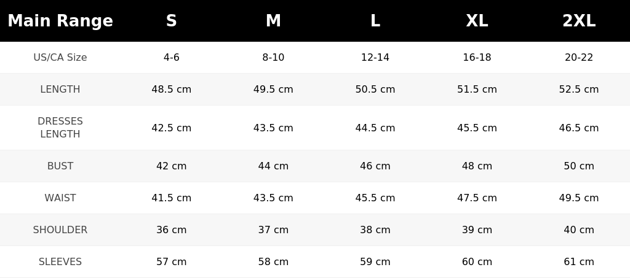Click the L size column header
This screenshot has height=278, width=630.
tap(375, 21)
